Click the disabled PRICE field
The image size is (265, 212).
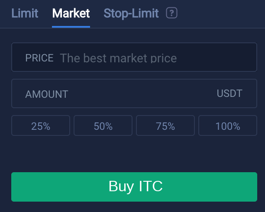(x=134, y=57)
